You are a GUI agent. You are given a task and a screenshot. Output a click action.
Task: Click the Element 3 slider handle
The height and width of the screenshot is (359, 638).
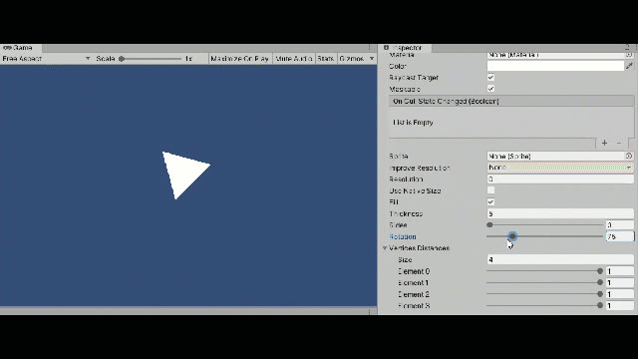click(600, 305)
